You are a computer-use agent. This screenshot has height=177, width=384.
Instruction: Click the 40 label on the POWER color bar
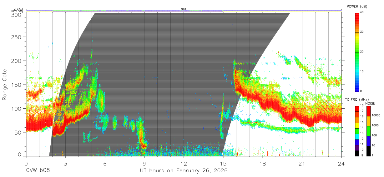[x=362, y=12]
